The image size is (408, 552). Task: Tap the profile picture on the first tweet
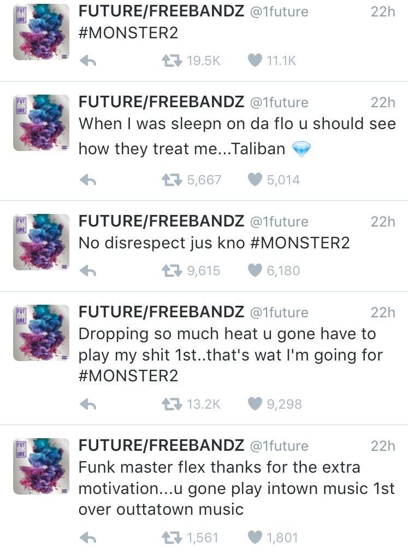point(42,32)
